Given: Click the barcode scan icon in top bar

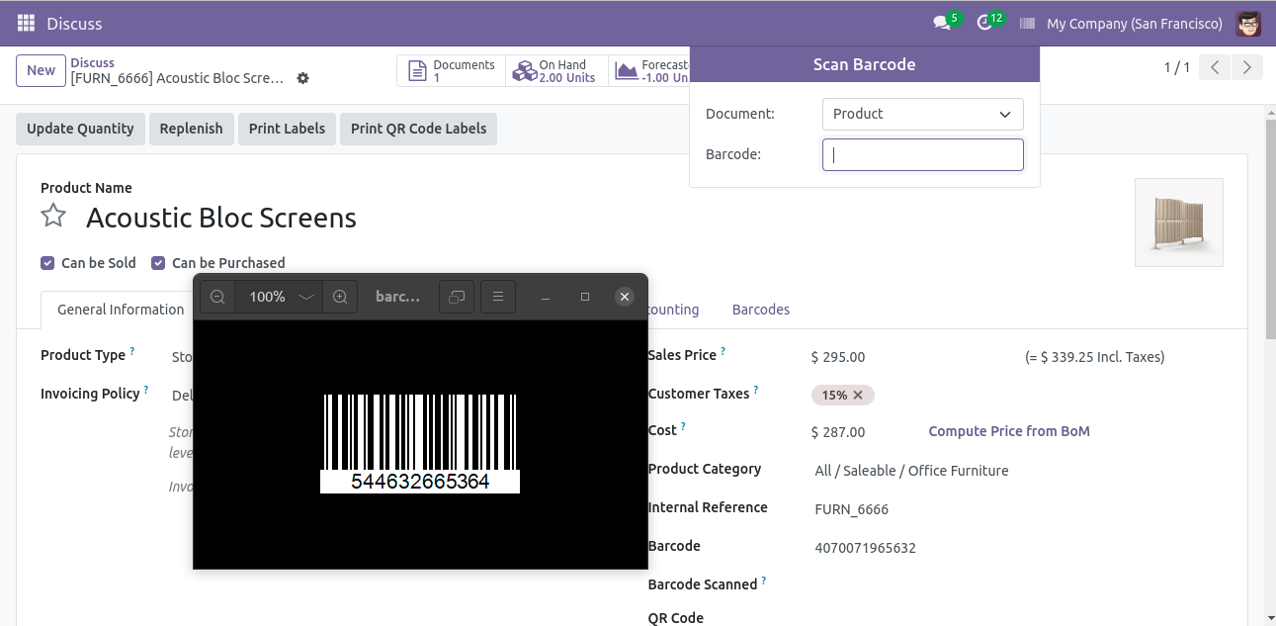Looking at the screenshot, I should click(1028, 23).
